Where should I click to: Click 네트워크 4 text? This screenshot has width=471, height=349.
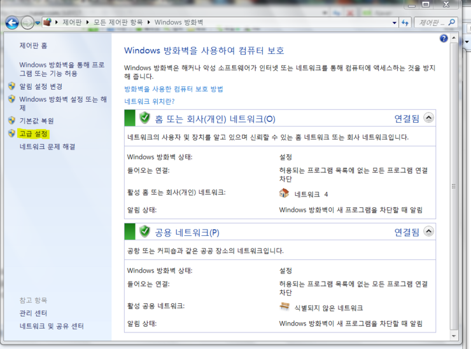tap(311, 195)
